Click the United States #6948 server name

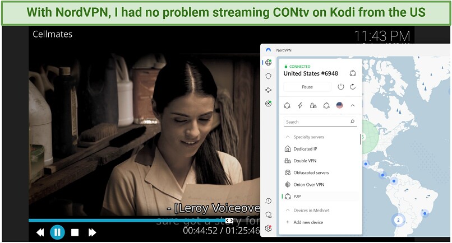pyautogui.click(x=311, y=73)
